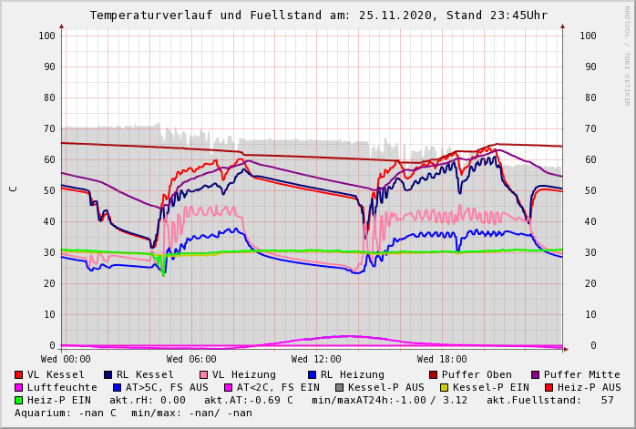This screenshot has width=636, height=429.
Task: Select the Puffer Oben legend color box
Action: point(434,375)
